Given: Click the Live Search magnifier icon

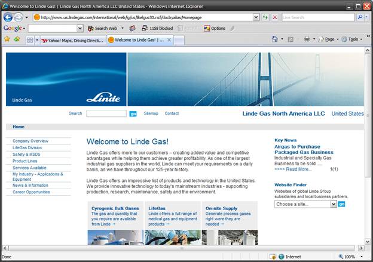Looking at the screenshot, I should (x=360, y=17).
